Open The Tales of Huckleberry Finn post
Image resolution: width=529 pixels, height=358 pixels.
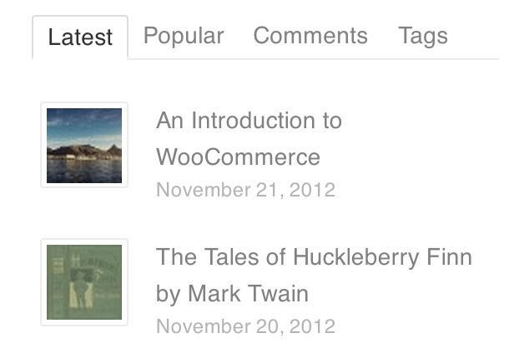(314, 275)
